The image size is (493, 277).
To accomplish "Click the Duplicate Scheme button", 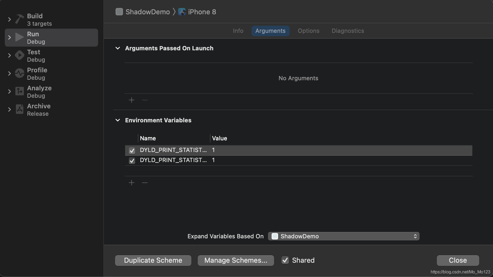I will (x=153, y=261).
